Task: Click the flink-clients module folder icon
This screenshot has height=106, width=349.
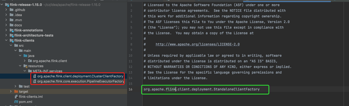Action: point(12,40)
